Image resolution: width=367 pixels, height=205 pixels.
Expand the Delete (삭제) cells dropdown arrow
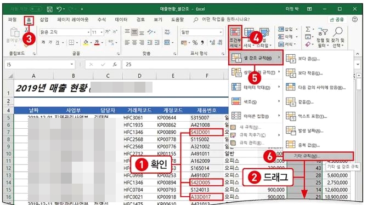297,37
